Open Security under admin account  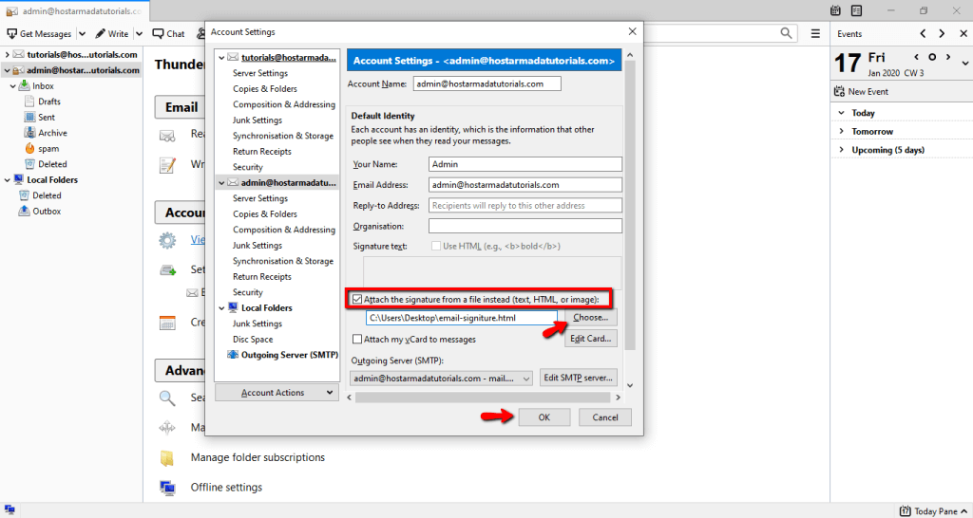pos(248,292)
